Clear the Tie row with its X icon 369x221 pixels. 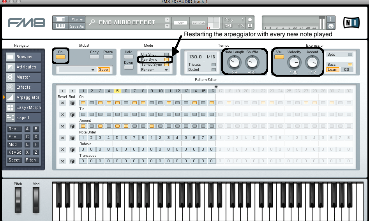click(62, 114)
